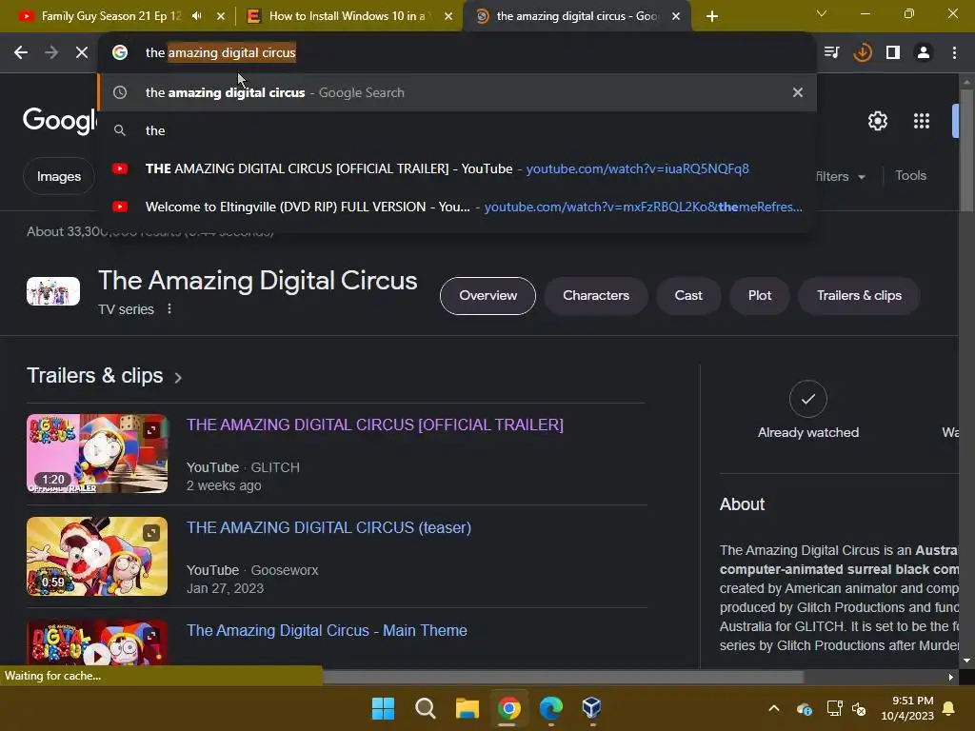
Task: Select the Overview chip
Action: [487, 296]
